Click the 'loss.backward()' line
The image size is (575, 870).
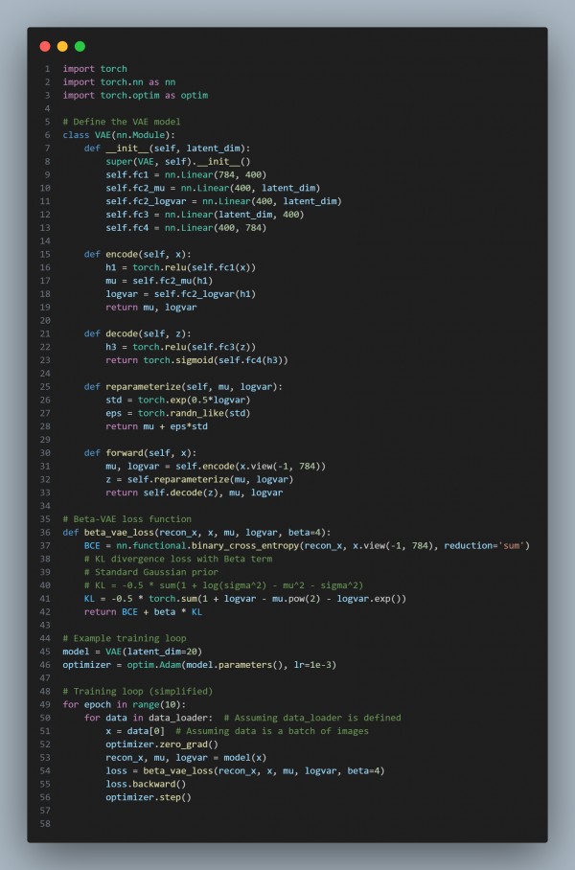(146, 784)
